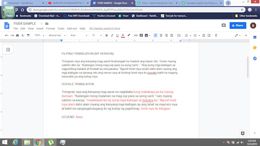Add a comment from toolbar
This screenshot has height=146, width=260.
pos(141,35)
